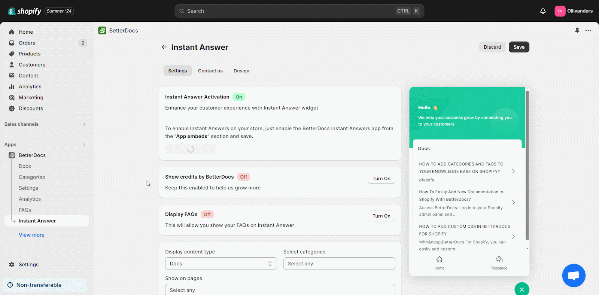Click the sidebar Settings gear icon

pos(12,264)
